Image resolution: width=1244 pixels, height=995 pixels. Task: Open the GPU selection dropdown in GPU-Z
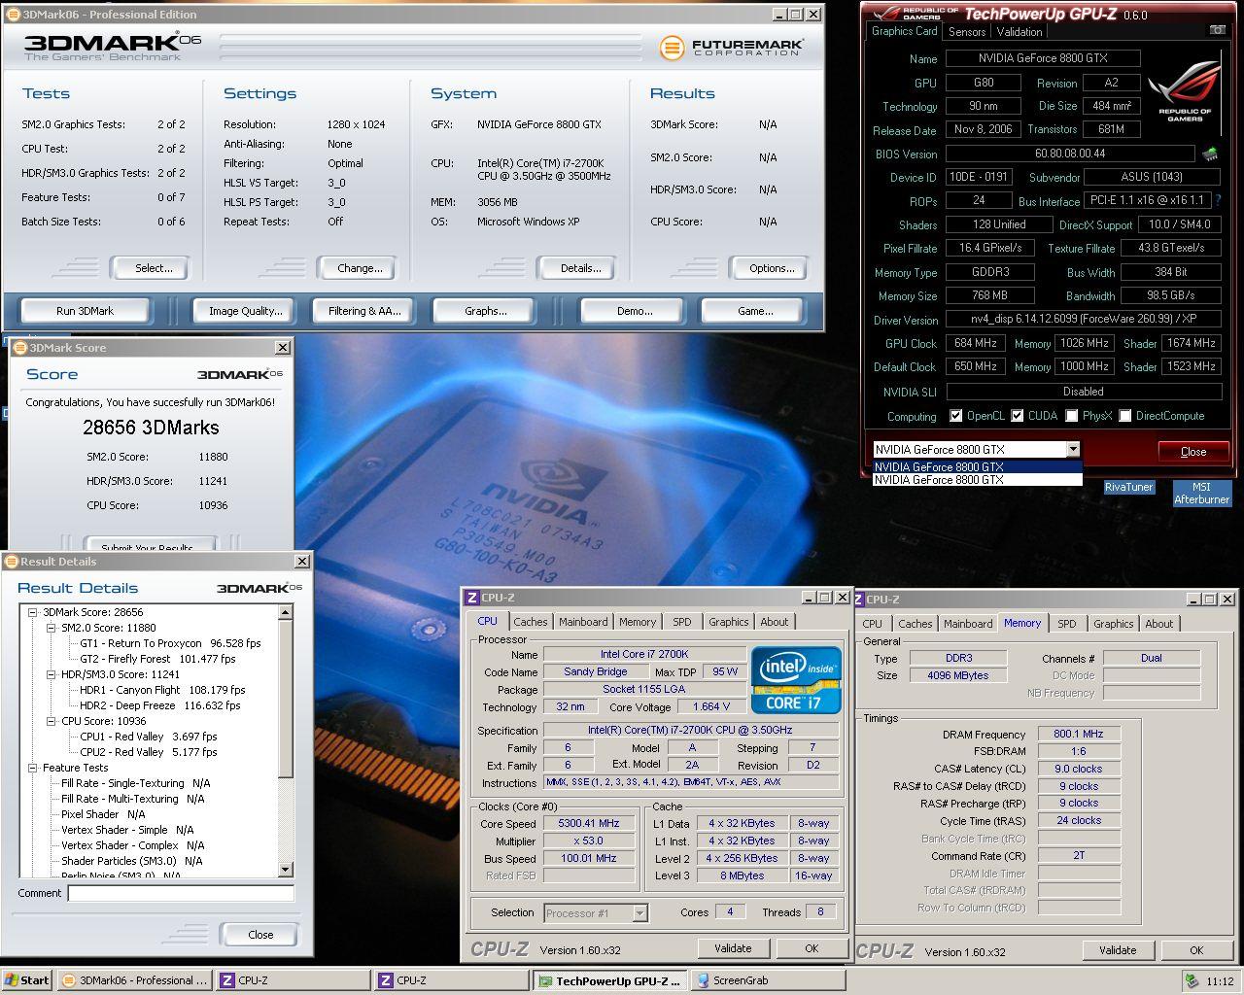[1072, 449]
